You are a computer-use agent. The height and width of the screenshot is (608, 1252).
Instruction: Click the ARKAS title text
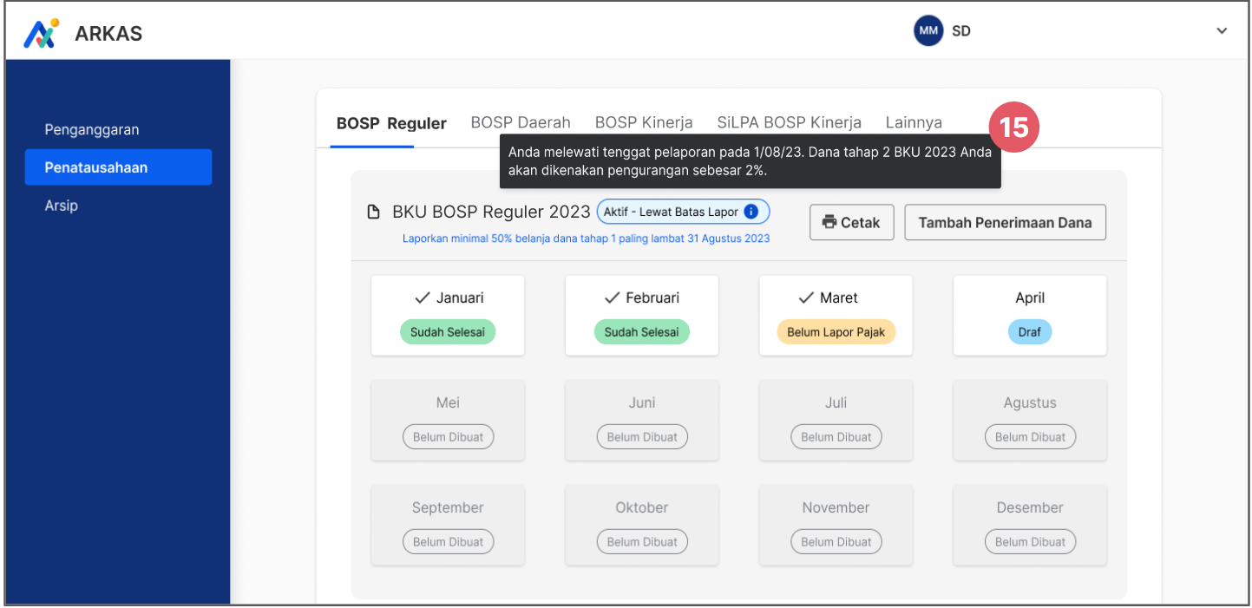click(x=108, y=34)
